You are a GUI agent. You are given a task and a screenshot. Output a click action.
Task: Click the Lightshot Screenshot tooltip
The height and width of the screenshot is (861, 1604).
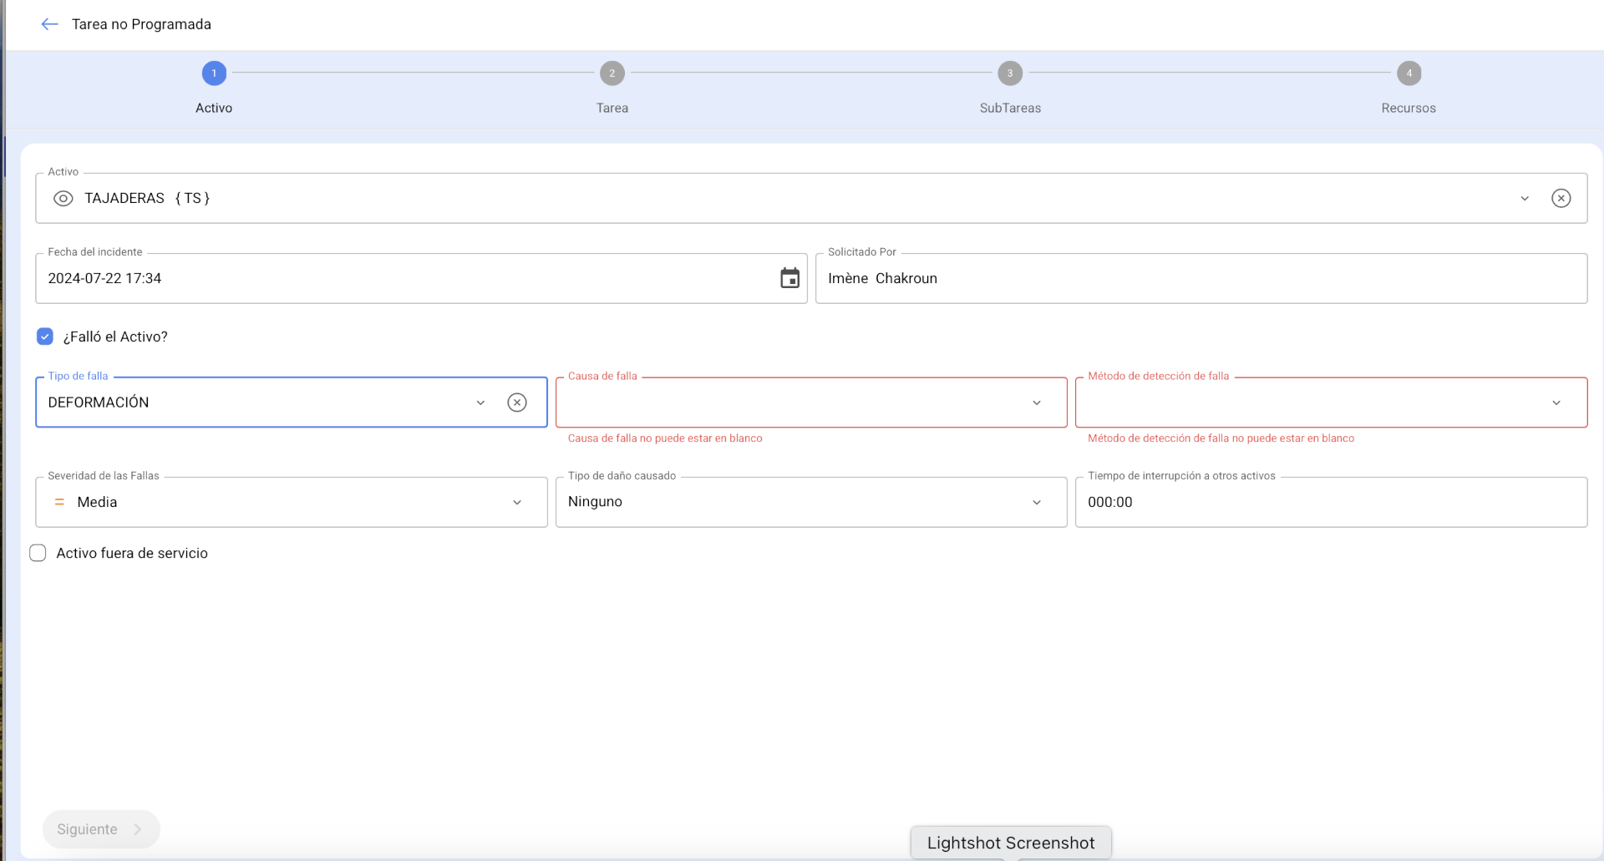(x=1010, y=843)
